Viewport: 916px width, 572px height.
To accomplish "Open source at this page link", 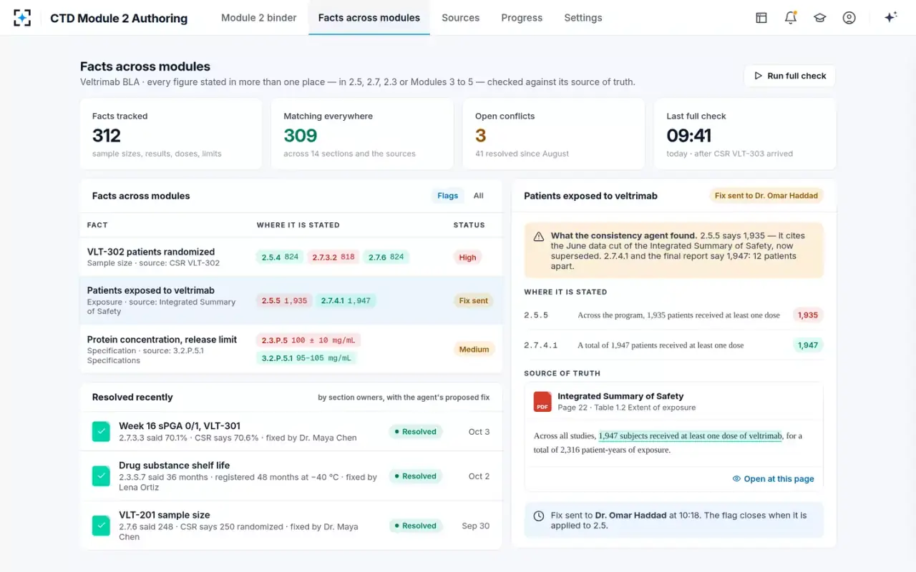I will click(x=773, y=479).
